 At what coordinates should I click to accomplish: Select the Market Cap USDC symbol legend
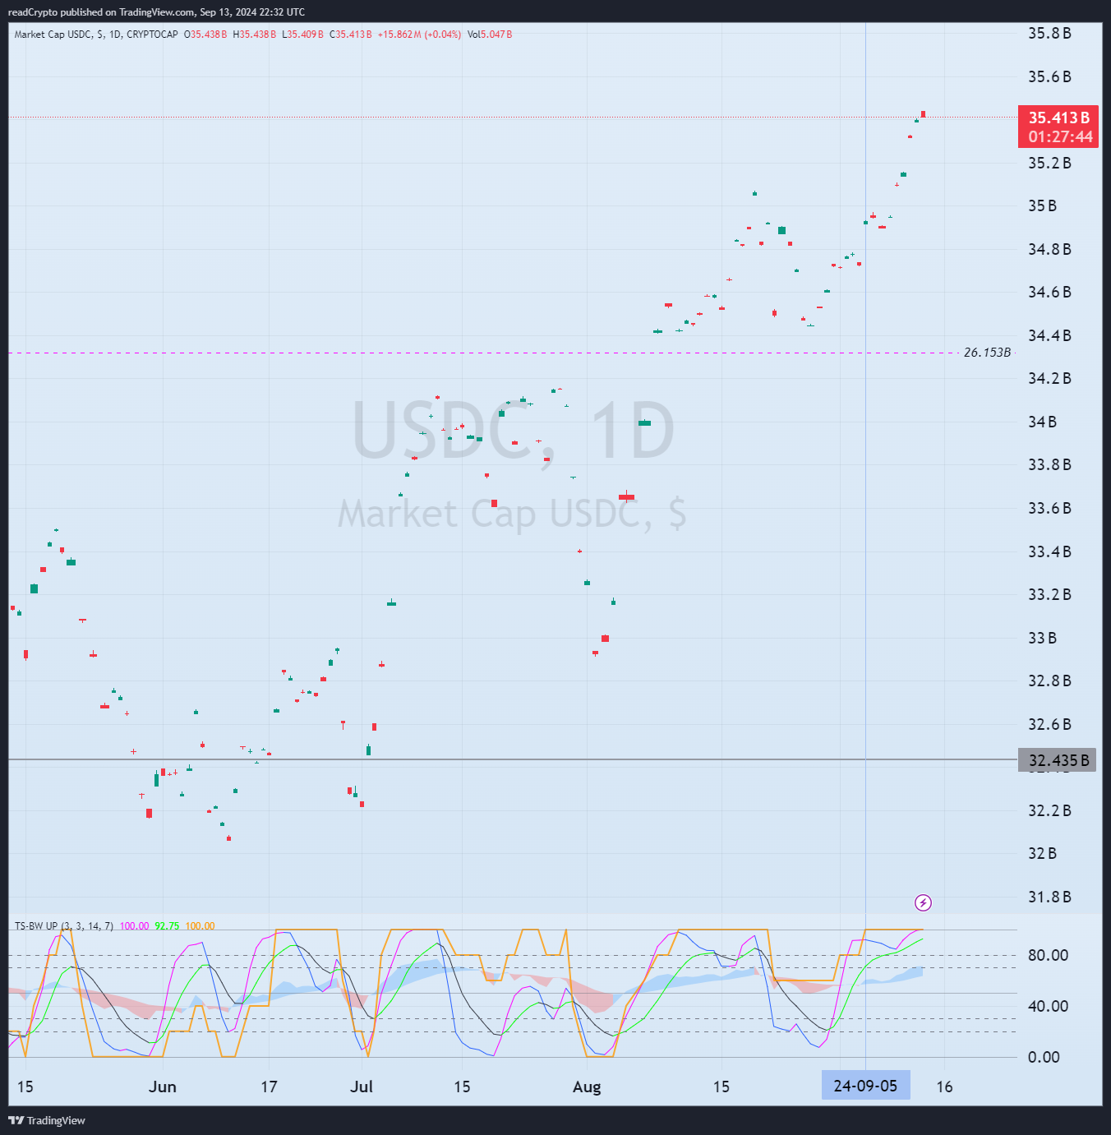pyautogui.click(x=96, y=35)
